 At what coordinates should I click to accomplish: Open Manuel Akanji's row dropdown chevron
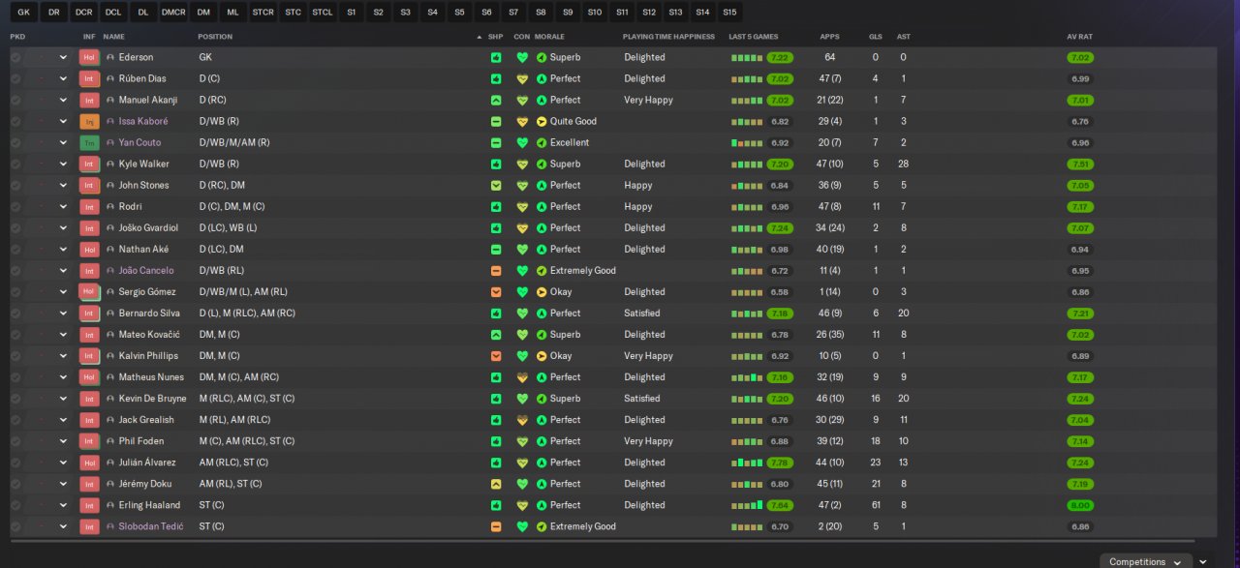pos(63,100)
